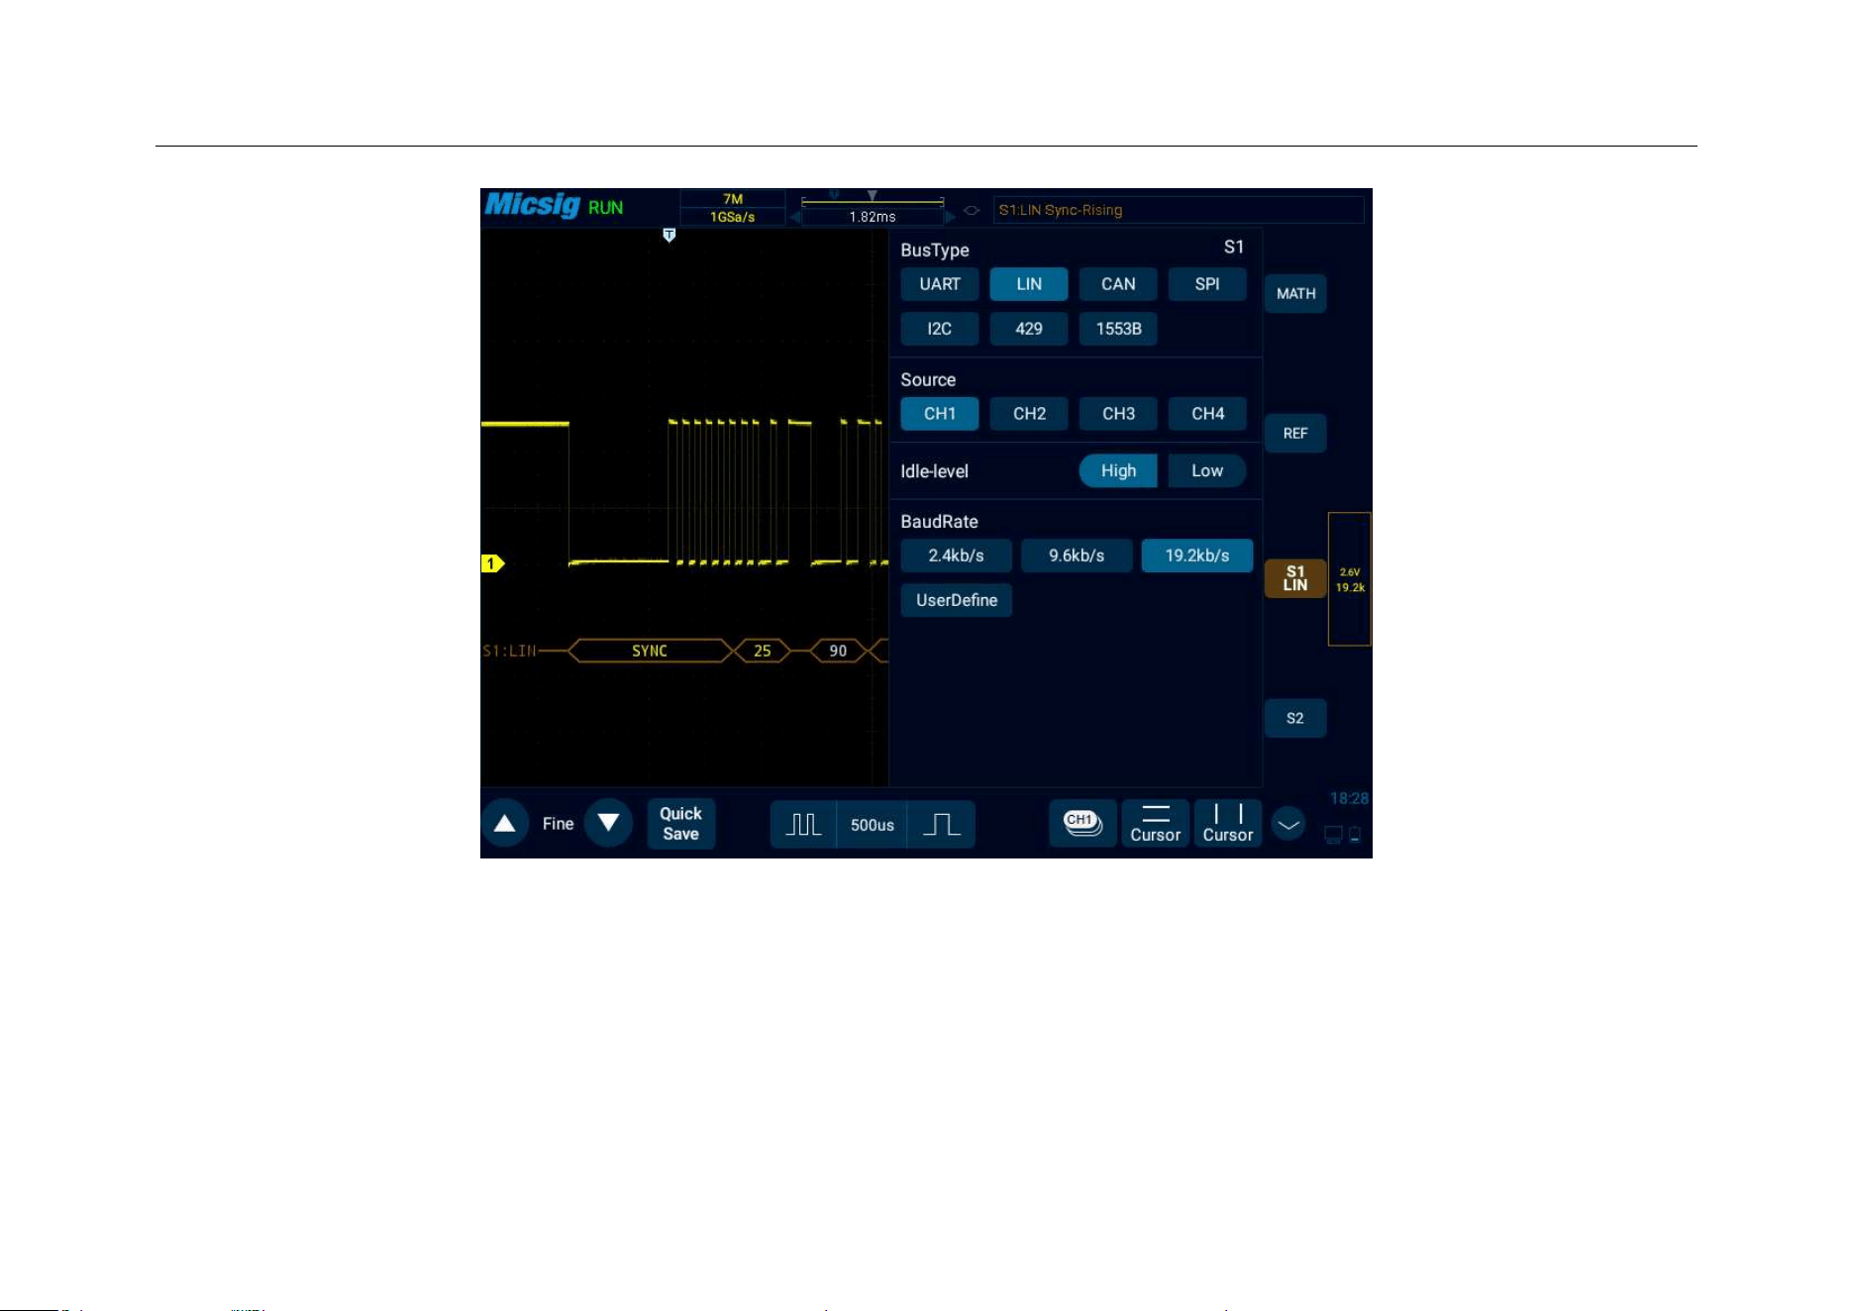Click the 2.6V 19.2k info box
Screen dimensions: 1854x1311
click(x=1350, y=579)
